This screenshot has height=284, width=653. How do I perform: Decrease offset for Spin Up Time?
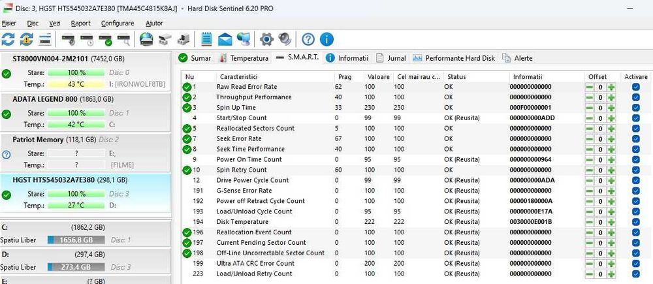point(590,108)
